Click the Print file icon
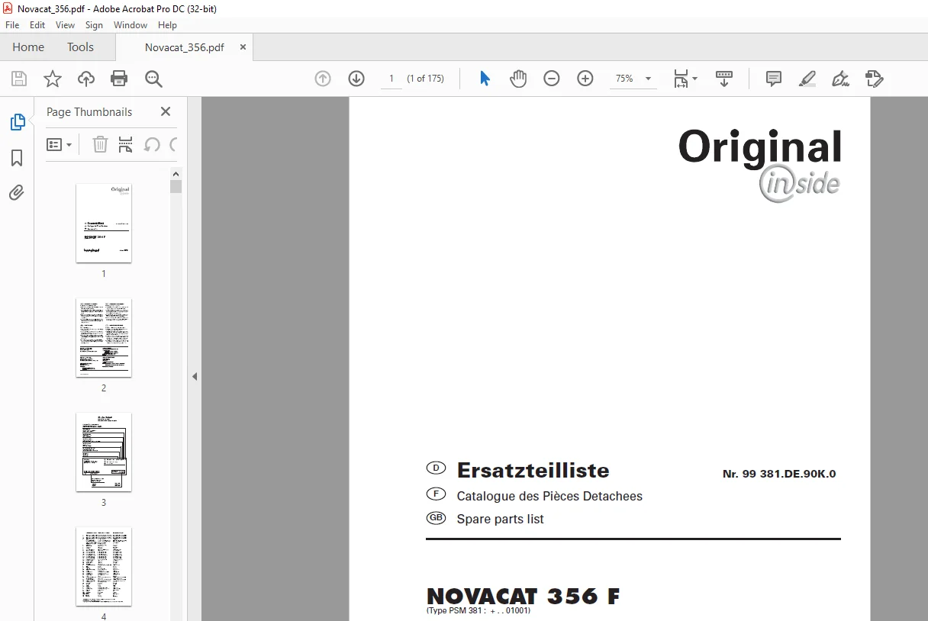 tap(119, 79)
